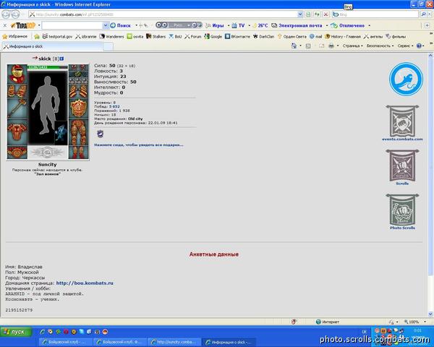This screenshot has height=347, width=434.
Task: Open the Forum favorites link
Action: tap(193, 36)
